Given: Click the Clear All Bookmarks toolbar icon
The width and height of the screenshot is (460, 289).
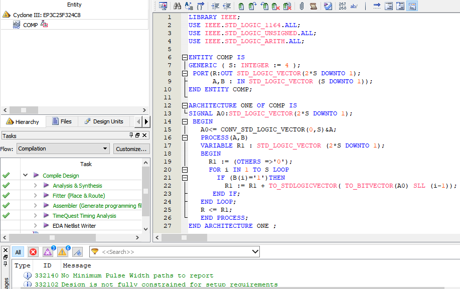Looking at the screenshot, I should [x=287, y=6].
